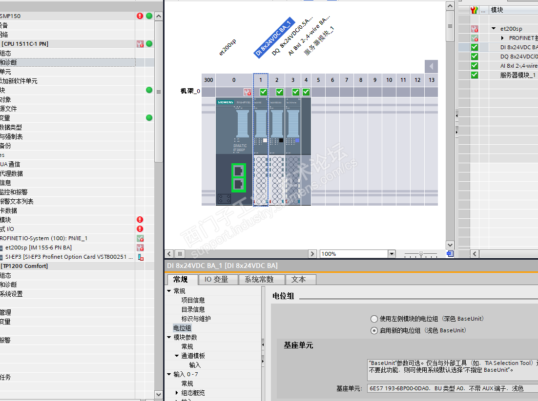
Task: Select 项目信息 in properties tree
Action: click(x=193, y=300)
